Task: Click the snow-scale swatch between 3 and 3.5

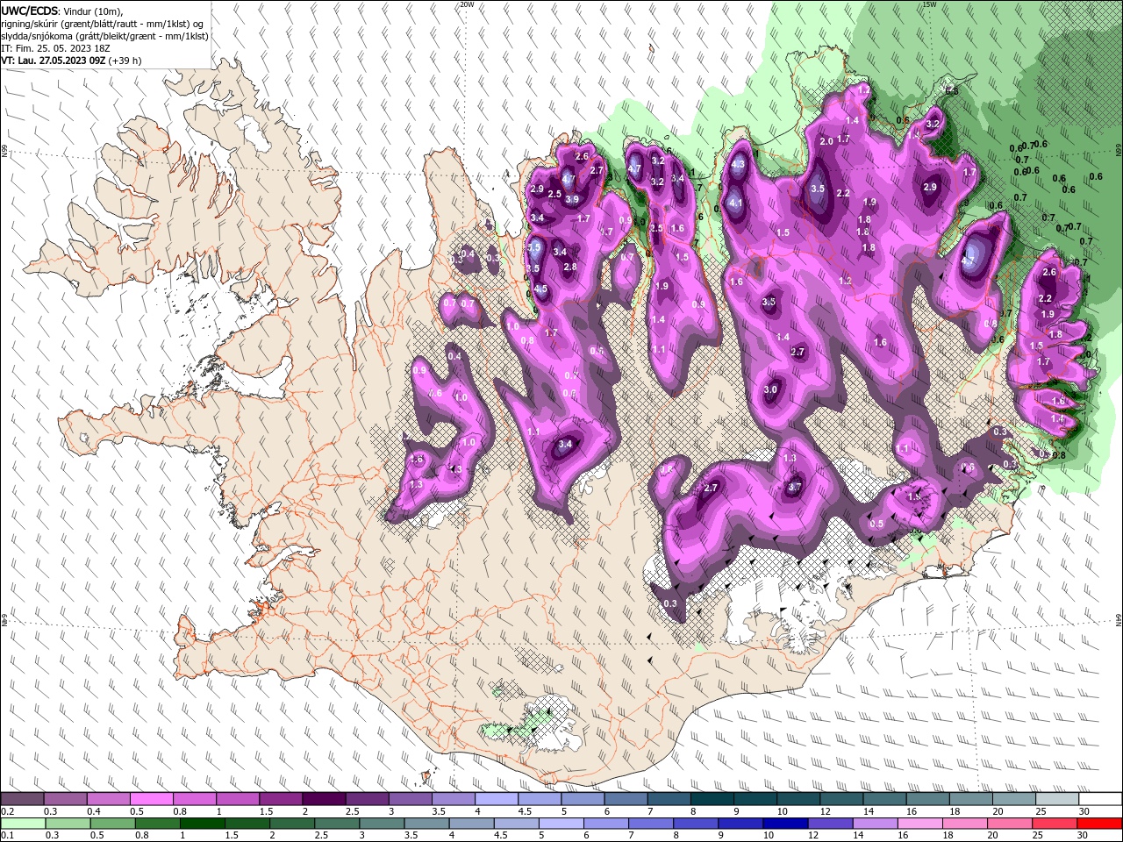Action: click(409, 799)
